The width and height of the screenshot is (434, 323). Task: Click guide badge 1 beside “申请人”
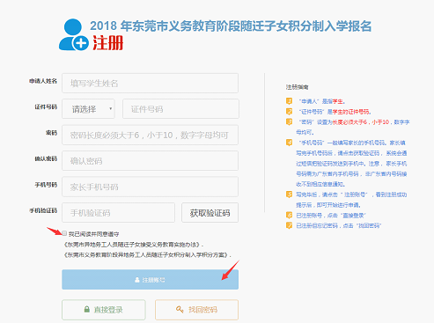(x=289, y=101)
